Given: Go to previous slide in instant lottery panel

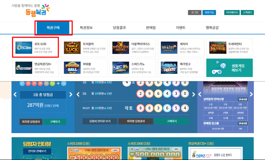Looking at the screenshot, I should click(x=200, y=94).
